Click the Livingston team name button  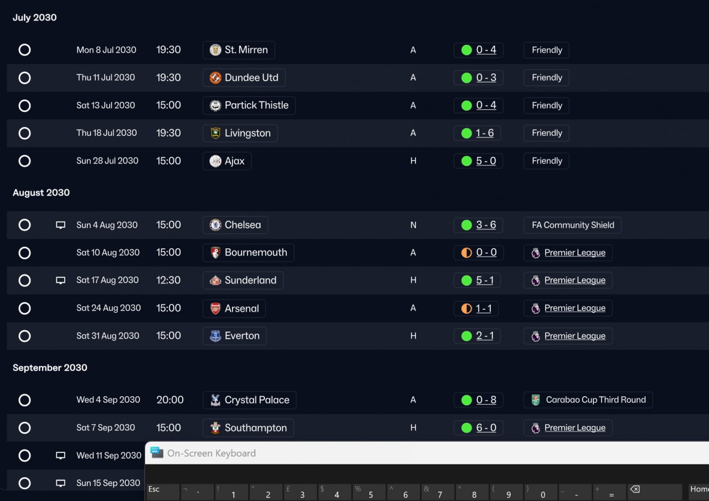point(240,133)
